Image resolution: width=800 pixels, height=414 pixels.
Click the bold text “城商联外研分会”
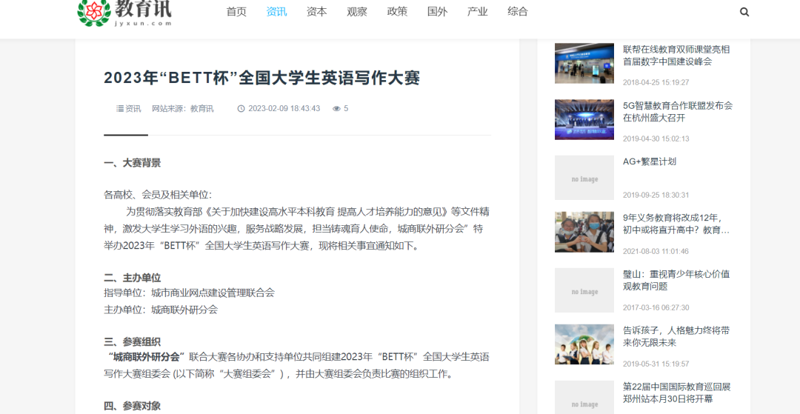146,356
